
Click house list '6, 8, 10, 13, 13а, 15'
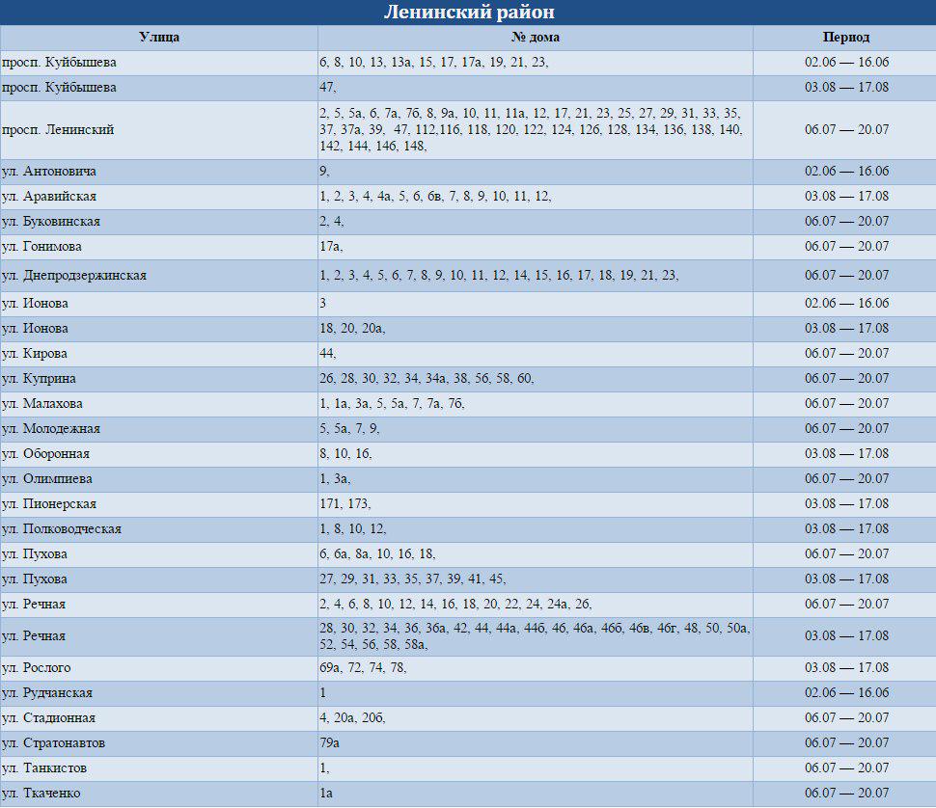click(x=434, y=62)
